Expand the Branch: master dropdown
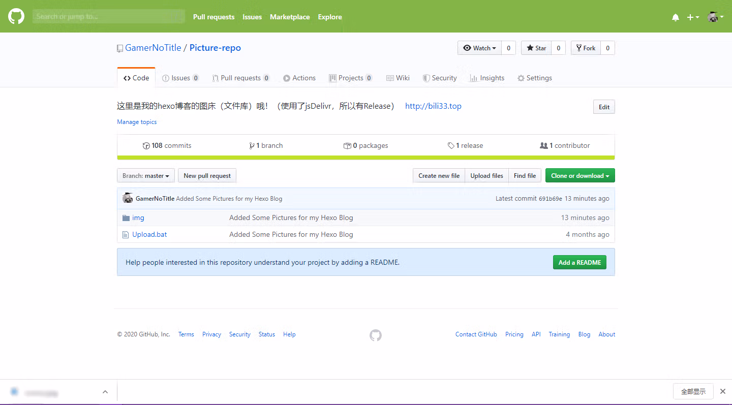This screenshot has height=405, width=732. pos(146,175)
